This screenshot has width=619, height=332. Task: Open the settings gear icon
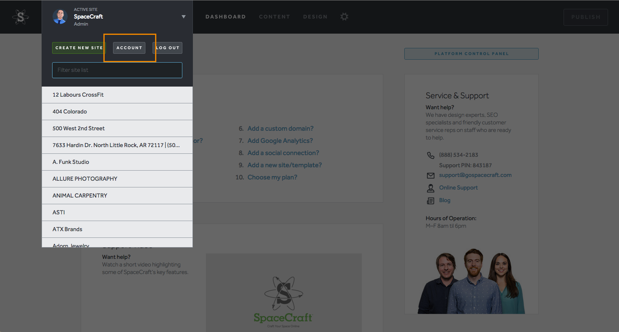click(344, 17)
